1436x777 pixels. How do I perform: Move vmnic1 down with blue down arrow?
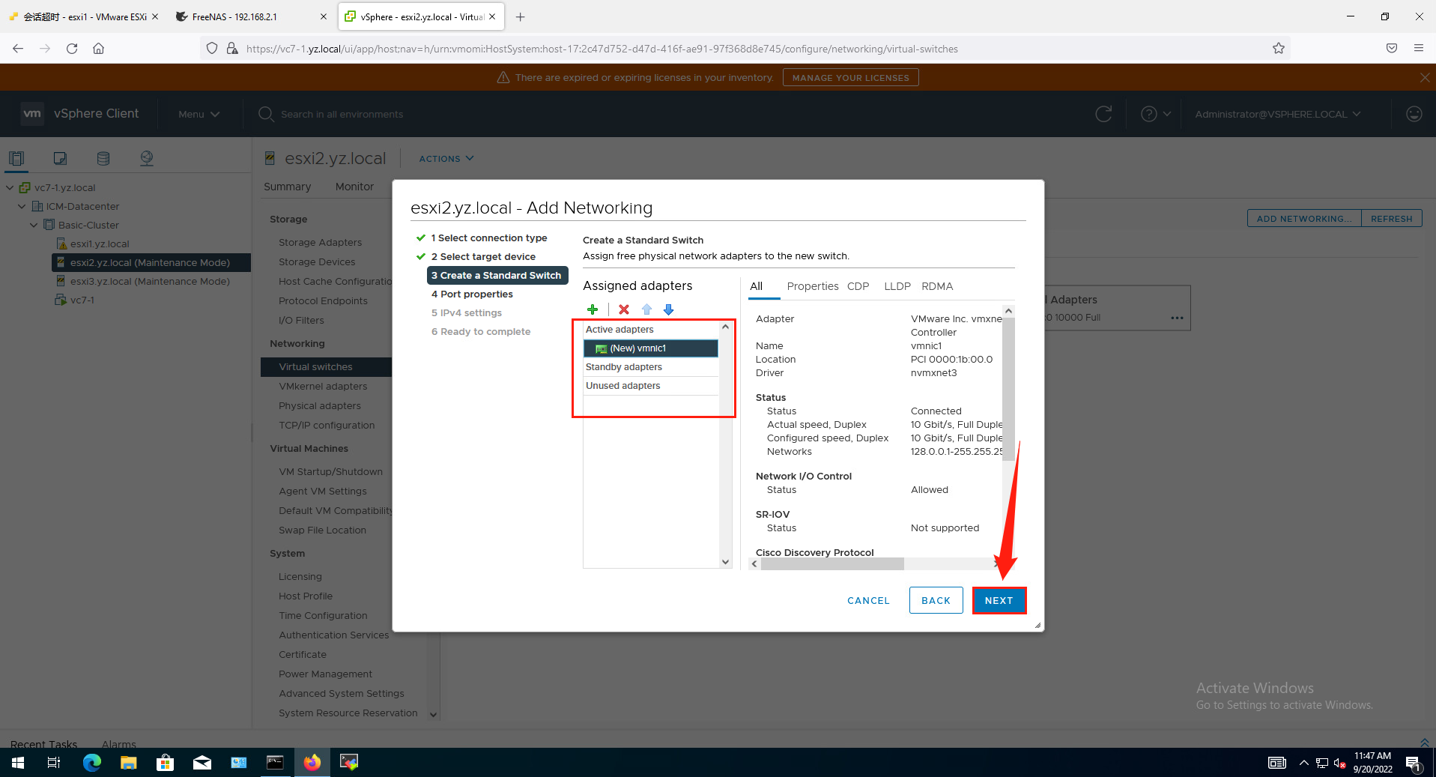coord(668,309)
